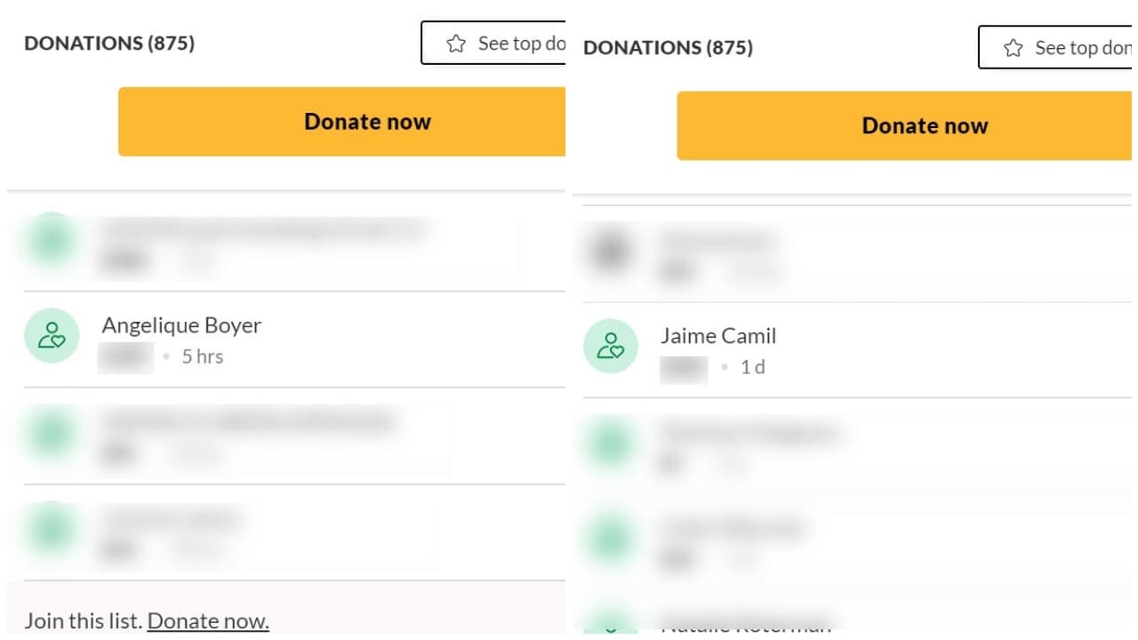Click the left panel's DONATIONS (875) heading
1138x640 pixels.
(x=109, y=43)
